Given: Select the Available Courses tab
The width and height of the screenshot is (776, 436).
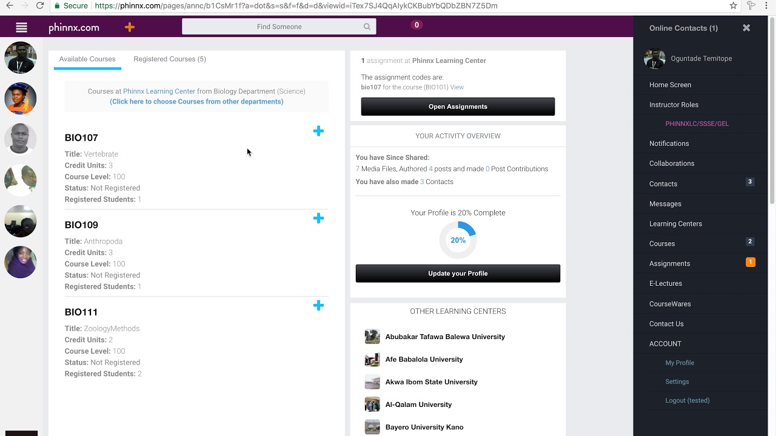Looking at the screenshot, I should click(87, 59).
